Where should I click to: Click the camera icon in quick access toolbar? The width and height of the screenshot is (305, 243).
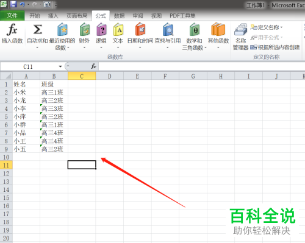click(x=47, y=4)
